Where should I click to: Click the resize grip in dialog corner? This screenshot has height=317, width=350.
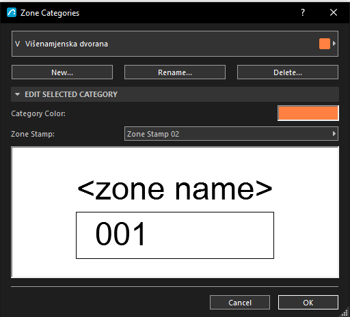345,312
